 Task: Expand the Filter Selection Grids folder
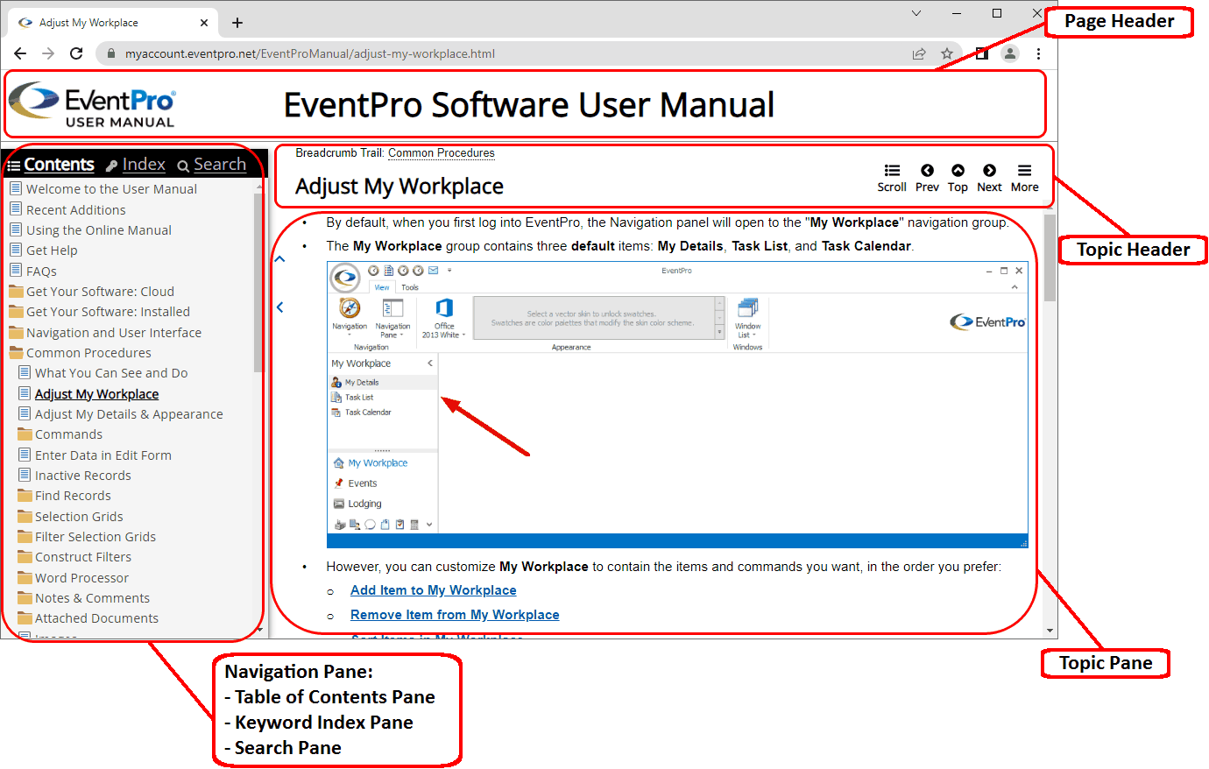[87, 537]
